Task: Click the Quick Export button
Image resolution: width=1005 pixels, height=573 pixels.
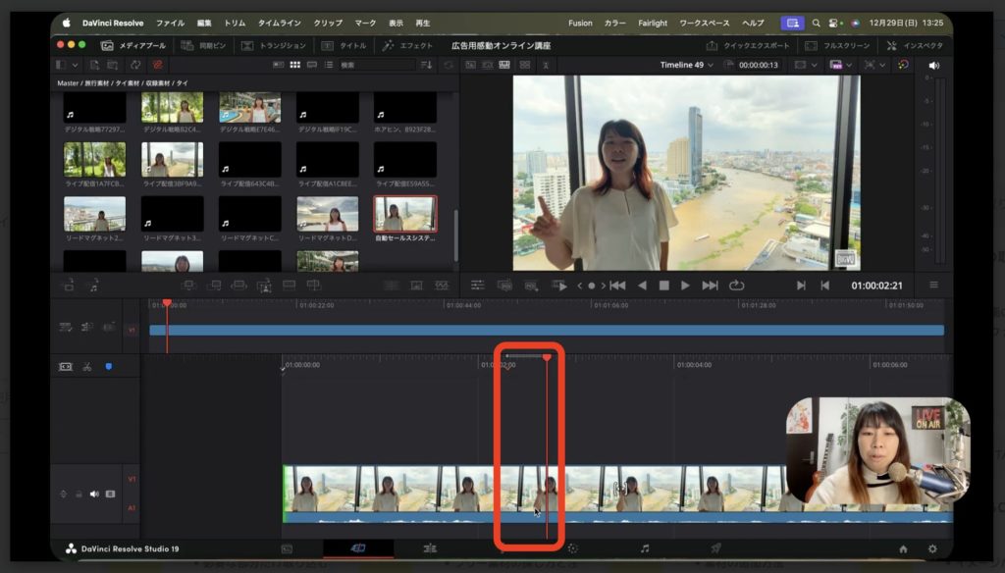Action: 748,45
